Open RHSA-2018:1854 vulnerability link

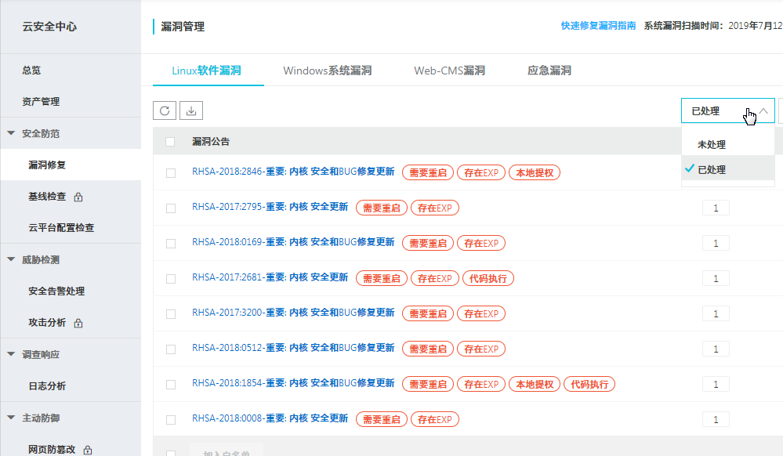pos(293,383)
